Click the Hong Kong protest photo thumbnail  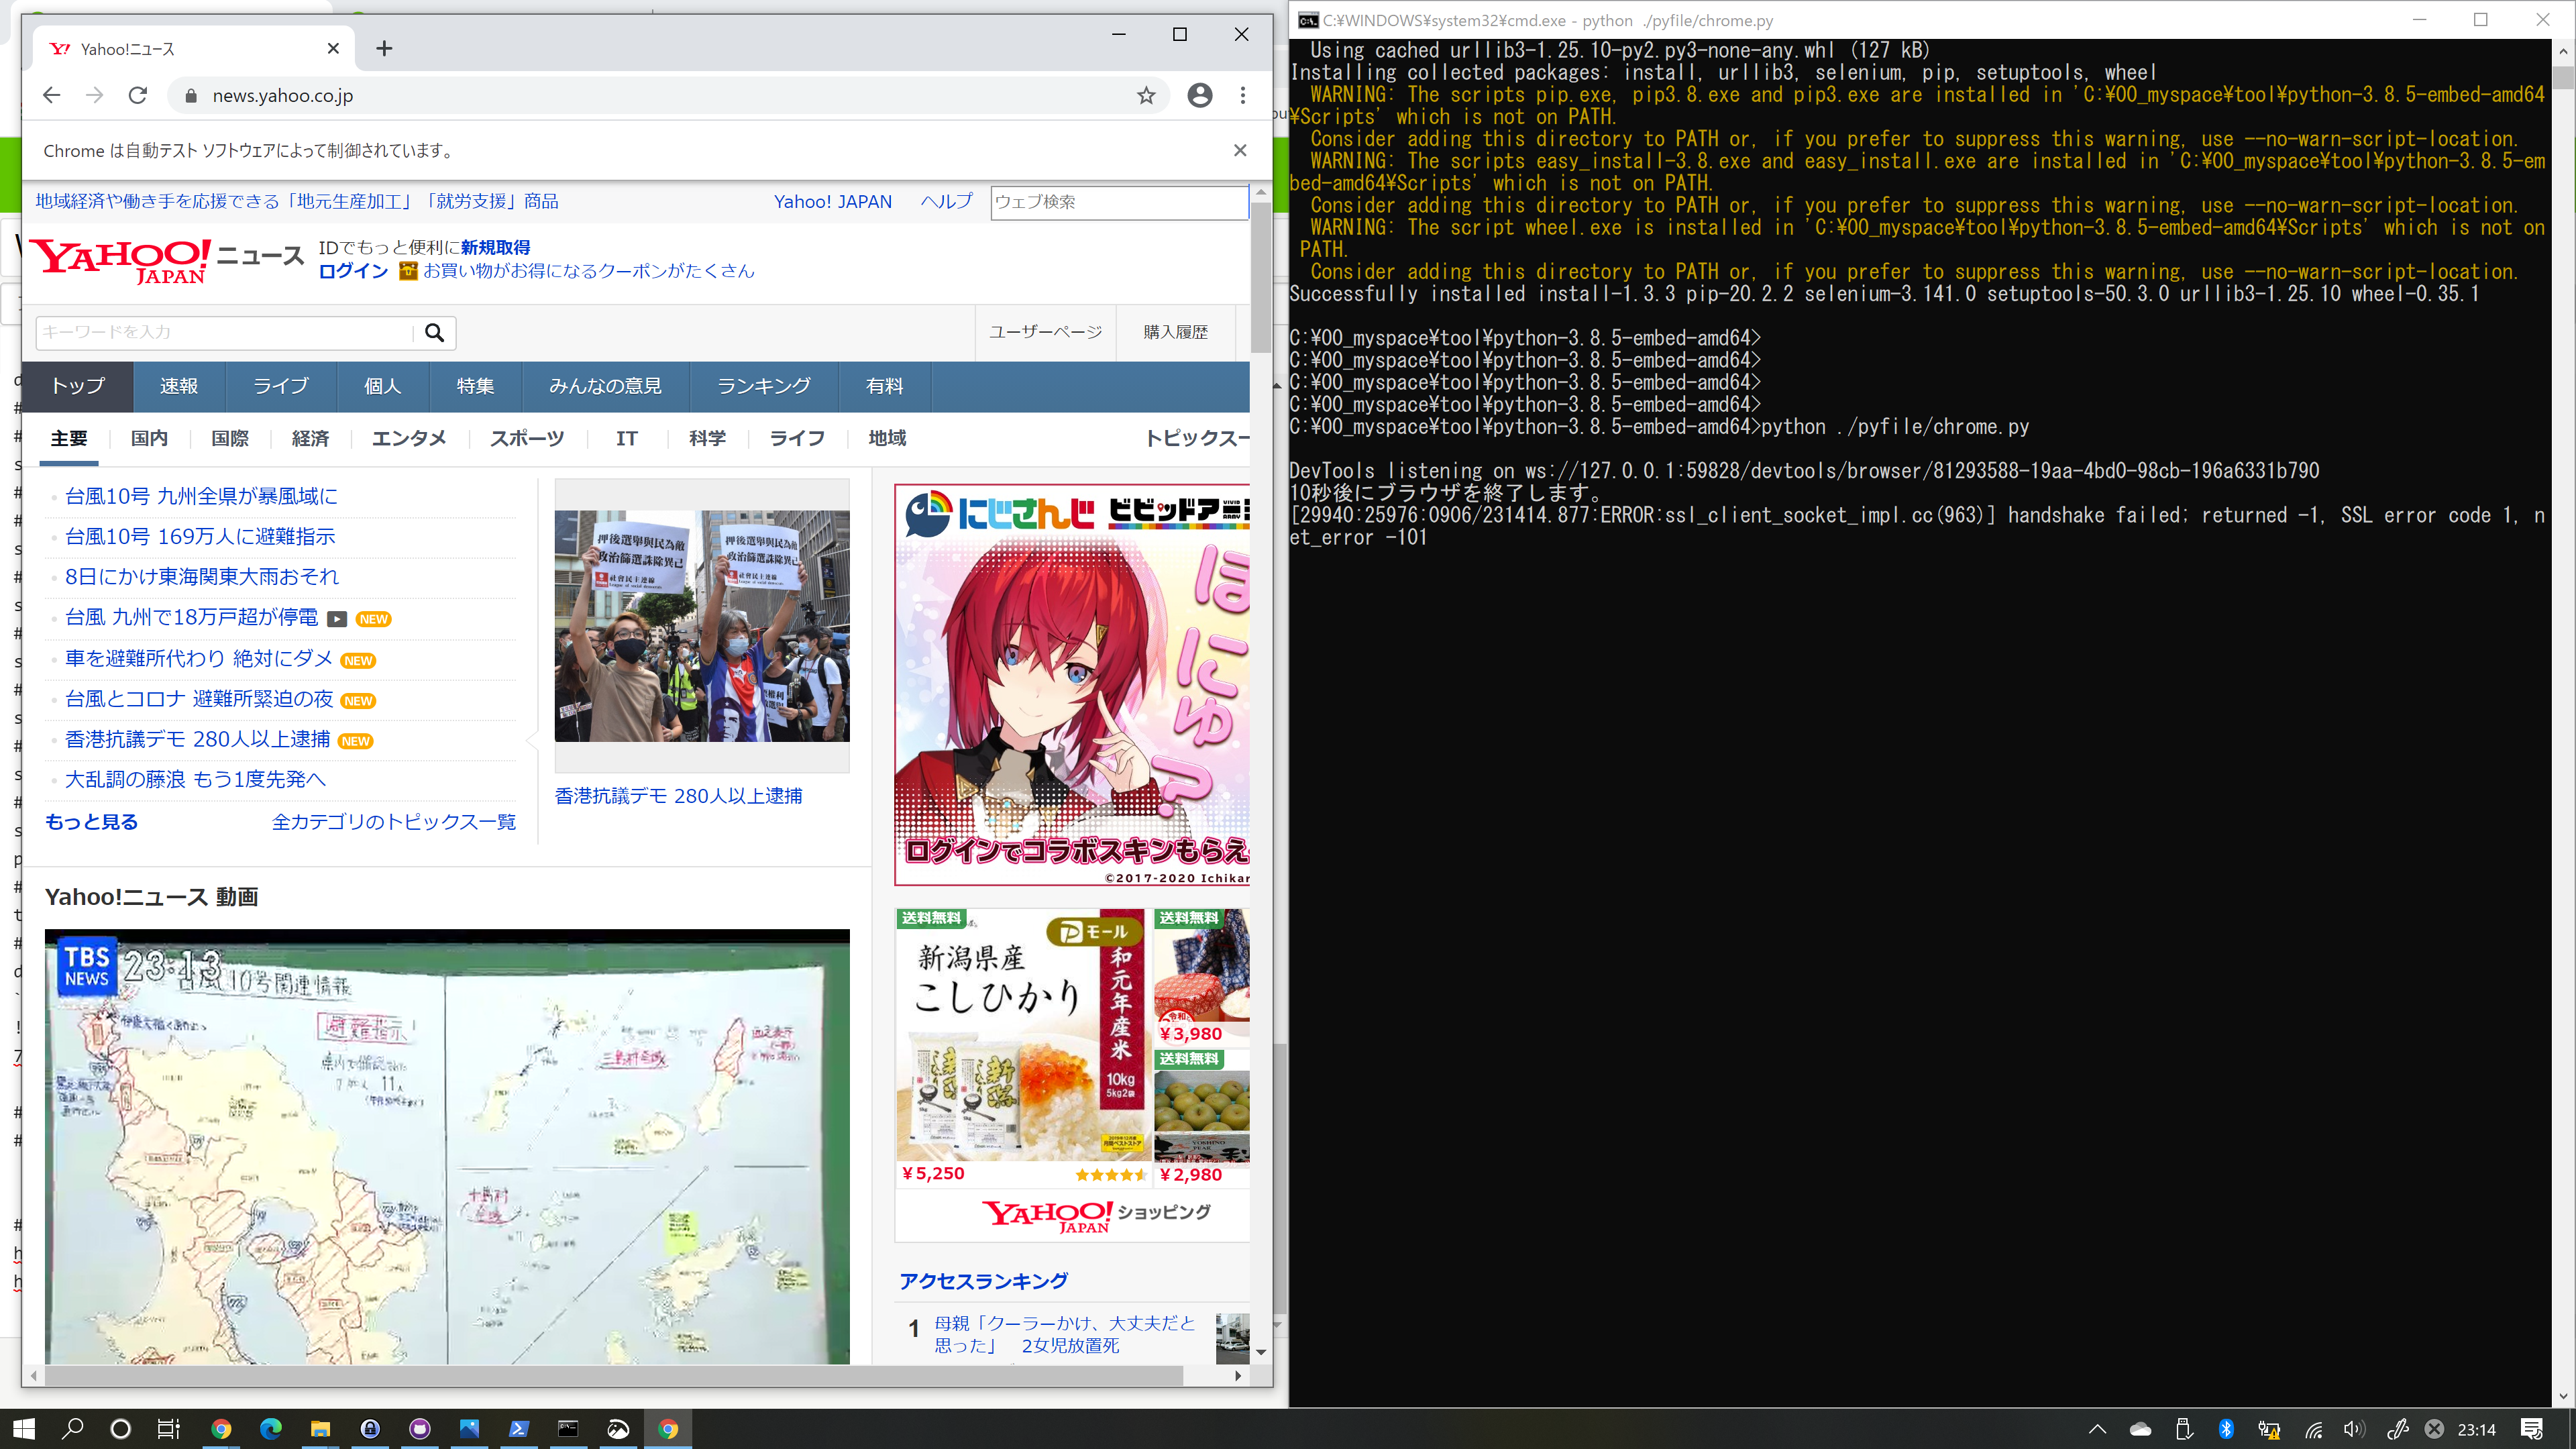click(702, 626)
